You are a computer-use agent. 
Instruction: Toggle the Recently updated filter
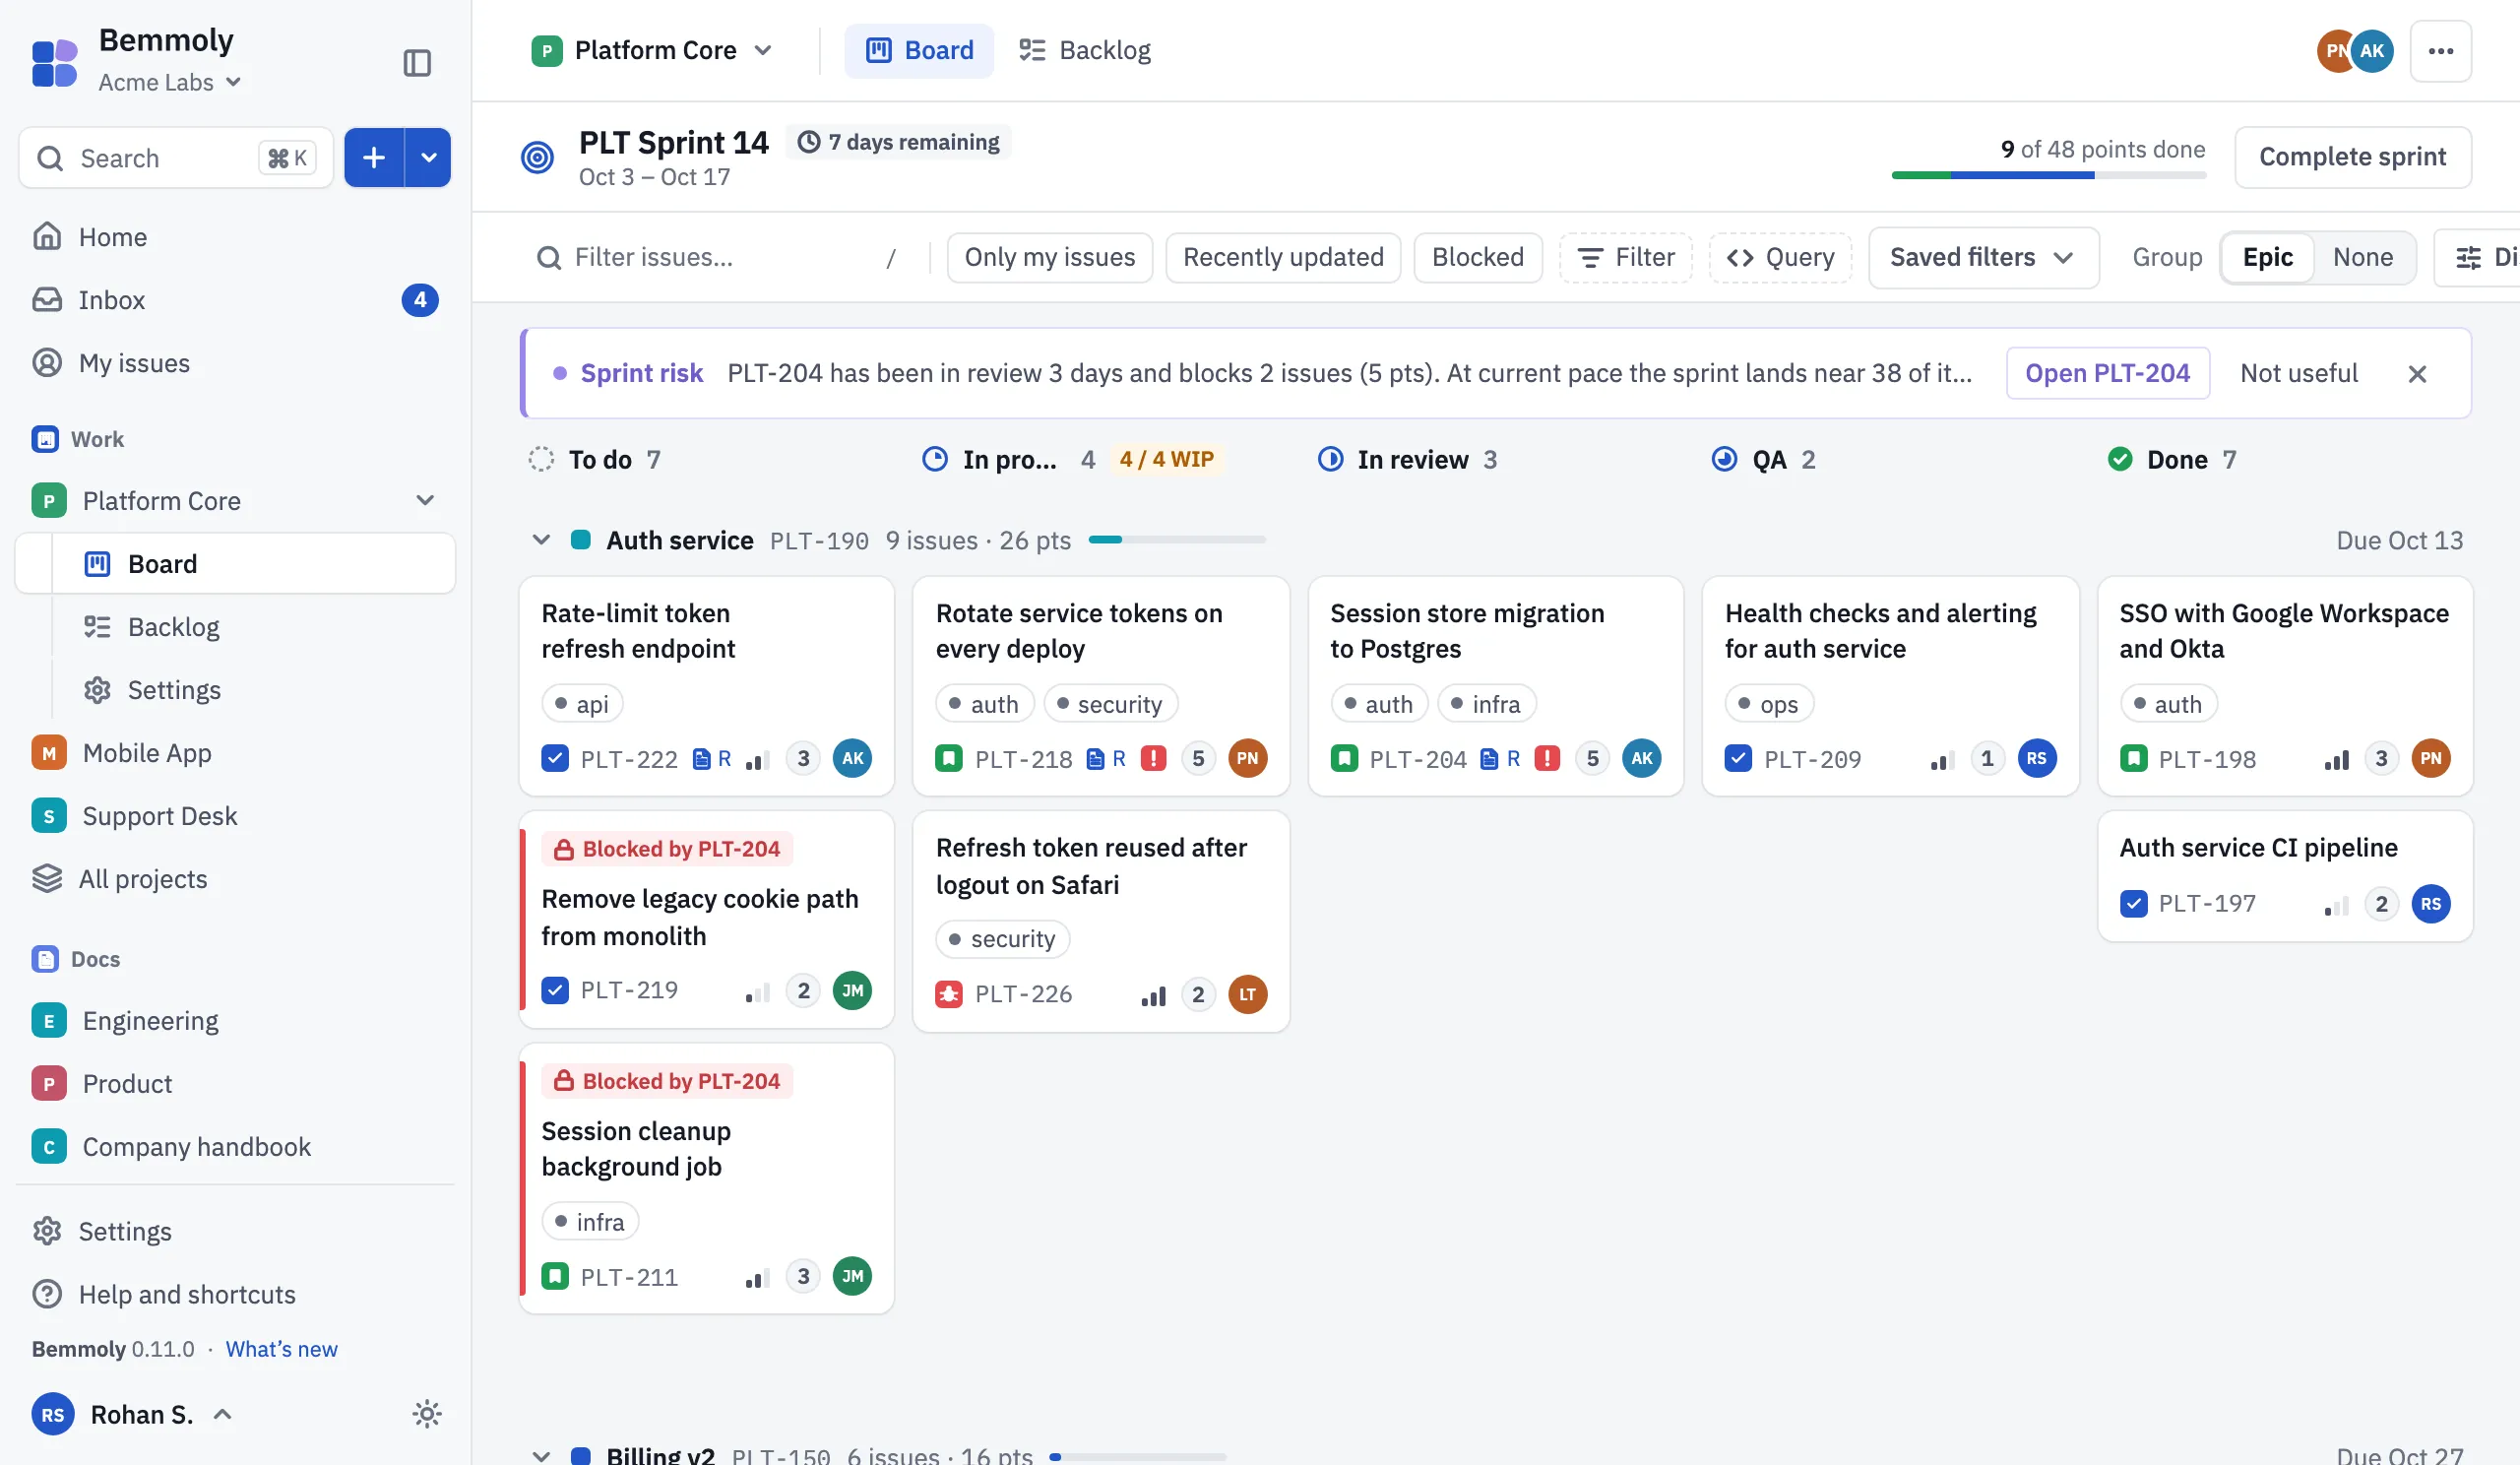[1283, 257]
